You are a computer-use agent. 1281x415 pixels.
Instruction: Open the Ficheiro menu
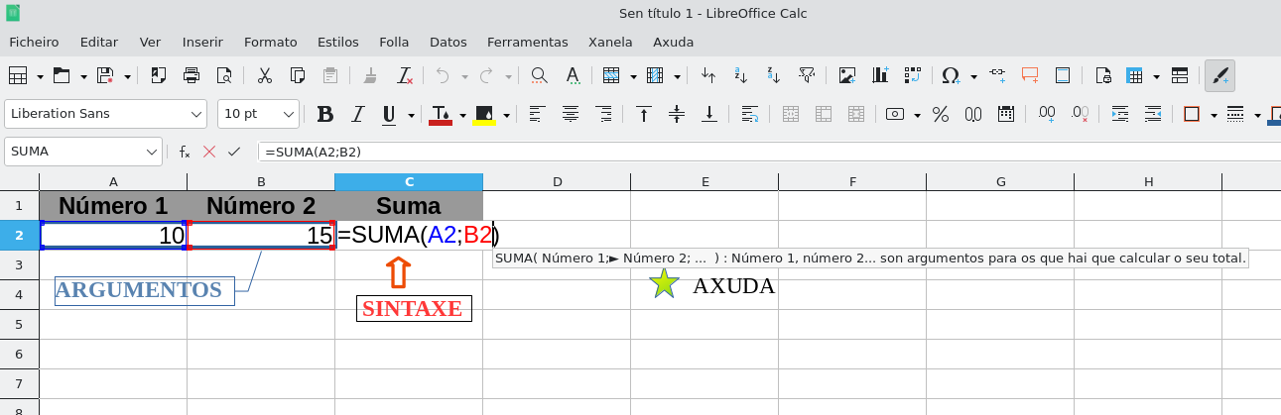(x=34, y=42)
